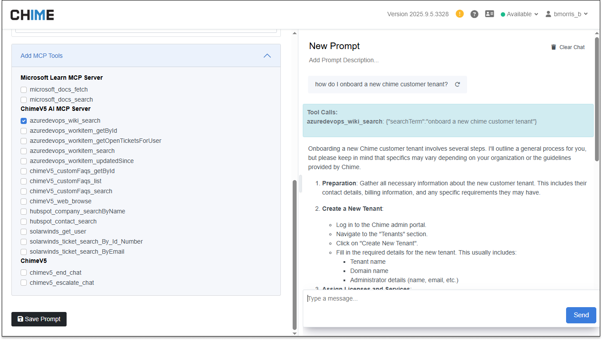Save the prompt with Save Prompt button
Image resolution: width=602 pixels, height=340 pixels.
(39, 319)
